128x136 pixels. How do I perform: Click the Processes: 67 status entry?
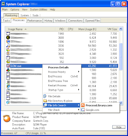coord(9,133)
